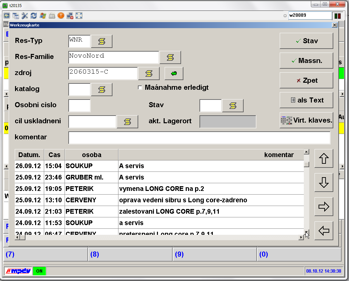The width and height of the screenshot is (349, 281).
Task: Click the Massn. button
Action: pyautogui.click(x=306, y=61)
